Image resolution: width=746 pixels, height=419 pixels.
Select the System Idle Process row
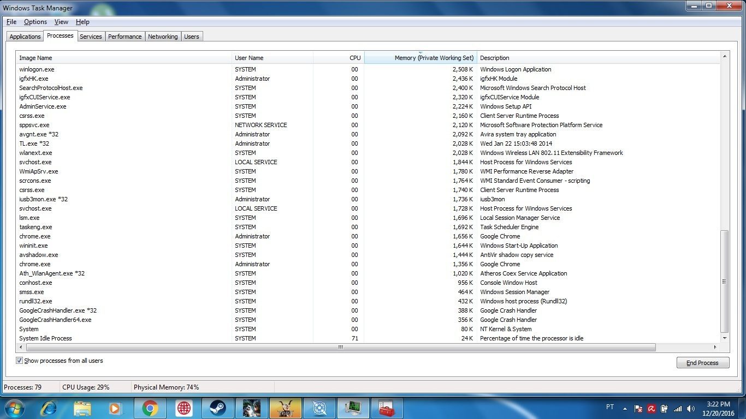(369, 338)
